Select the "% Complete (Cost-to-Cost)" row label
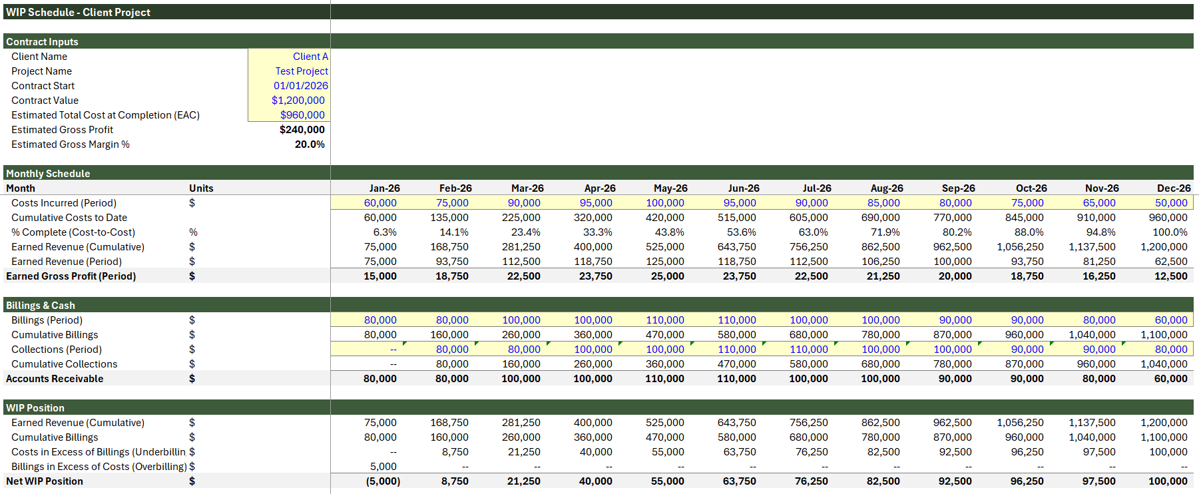The height and width of the screenshot is (494, 1199). tap(73, 232)
